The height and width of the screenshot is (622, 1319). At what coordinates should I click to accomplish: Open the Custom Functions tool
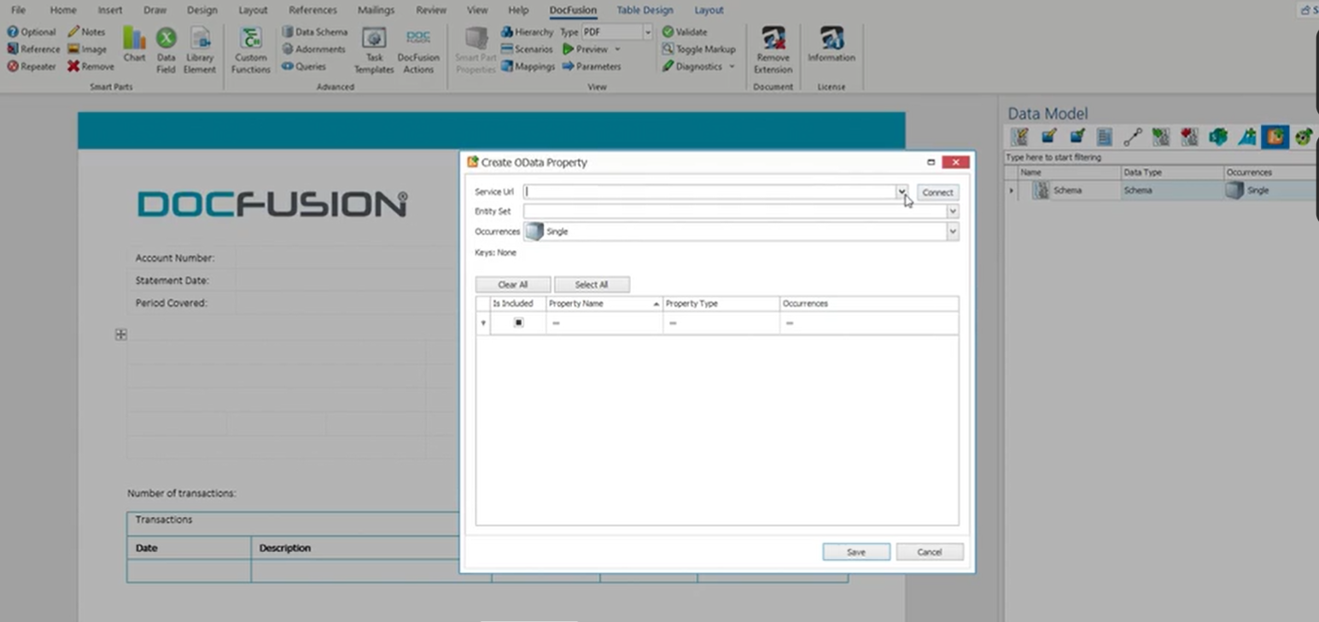tap(250, 49)
